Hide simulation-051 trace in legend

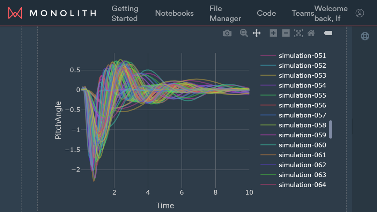pos(302,55)
